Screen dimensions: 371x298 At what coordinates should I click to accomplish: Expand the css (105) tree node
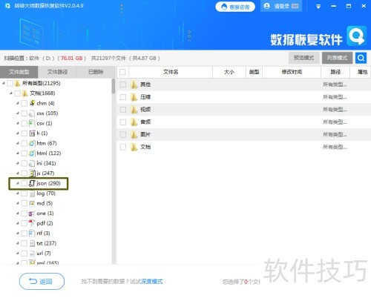(18, 113)
